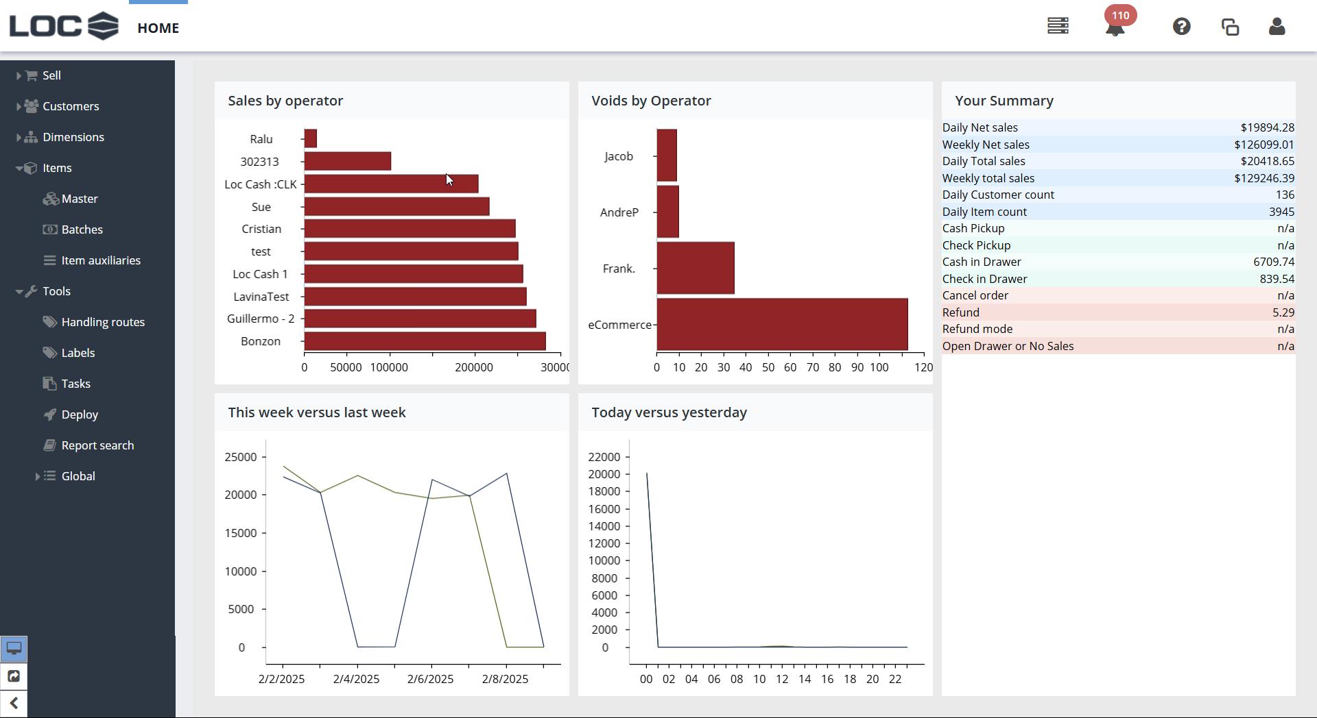Open Item auxiliaries under Items
This screenshot has width=1317, height=718.
(101, 260)
